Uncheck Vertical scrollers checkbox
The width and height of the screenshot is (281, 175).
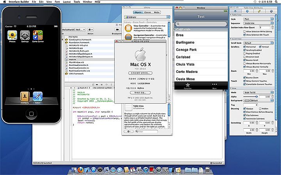point(260,47)
